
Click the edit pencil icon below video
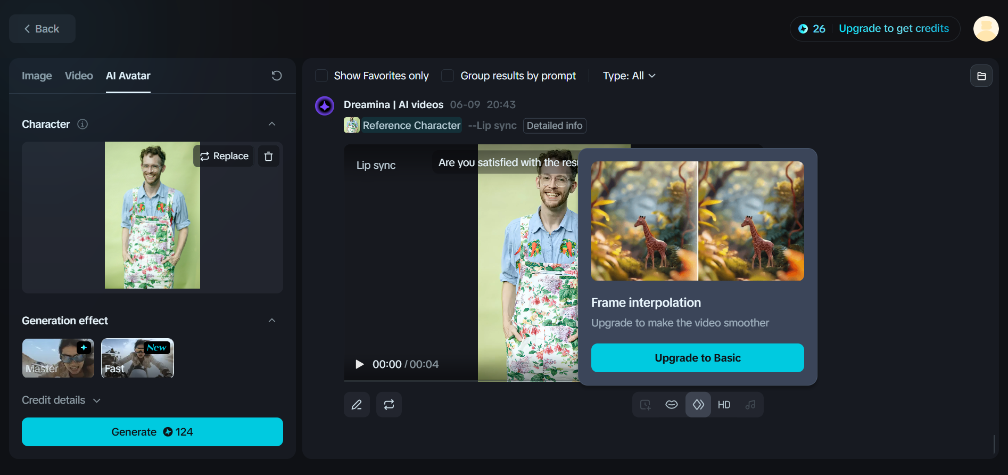pos(357,405)
